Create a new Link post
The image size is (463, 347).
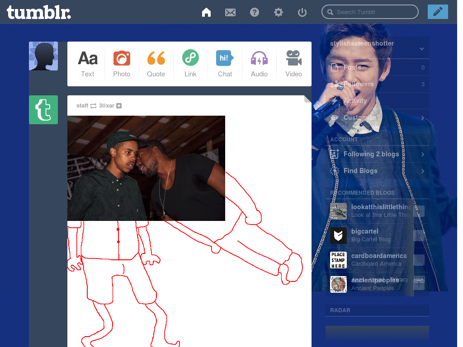click(190, 64)
